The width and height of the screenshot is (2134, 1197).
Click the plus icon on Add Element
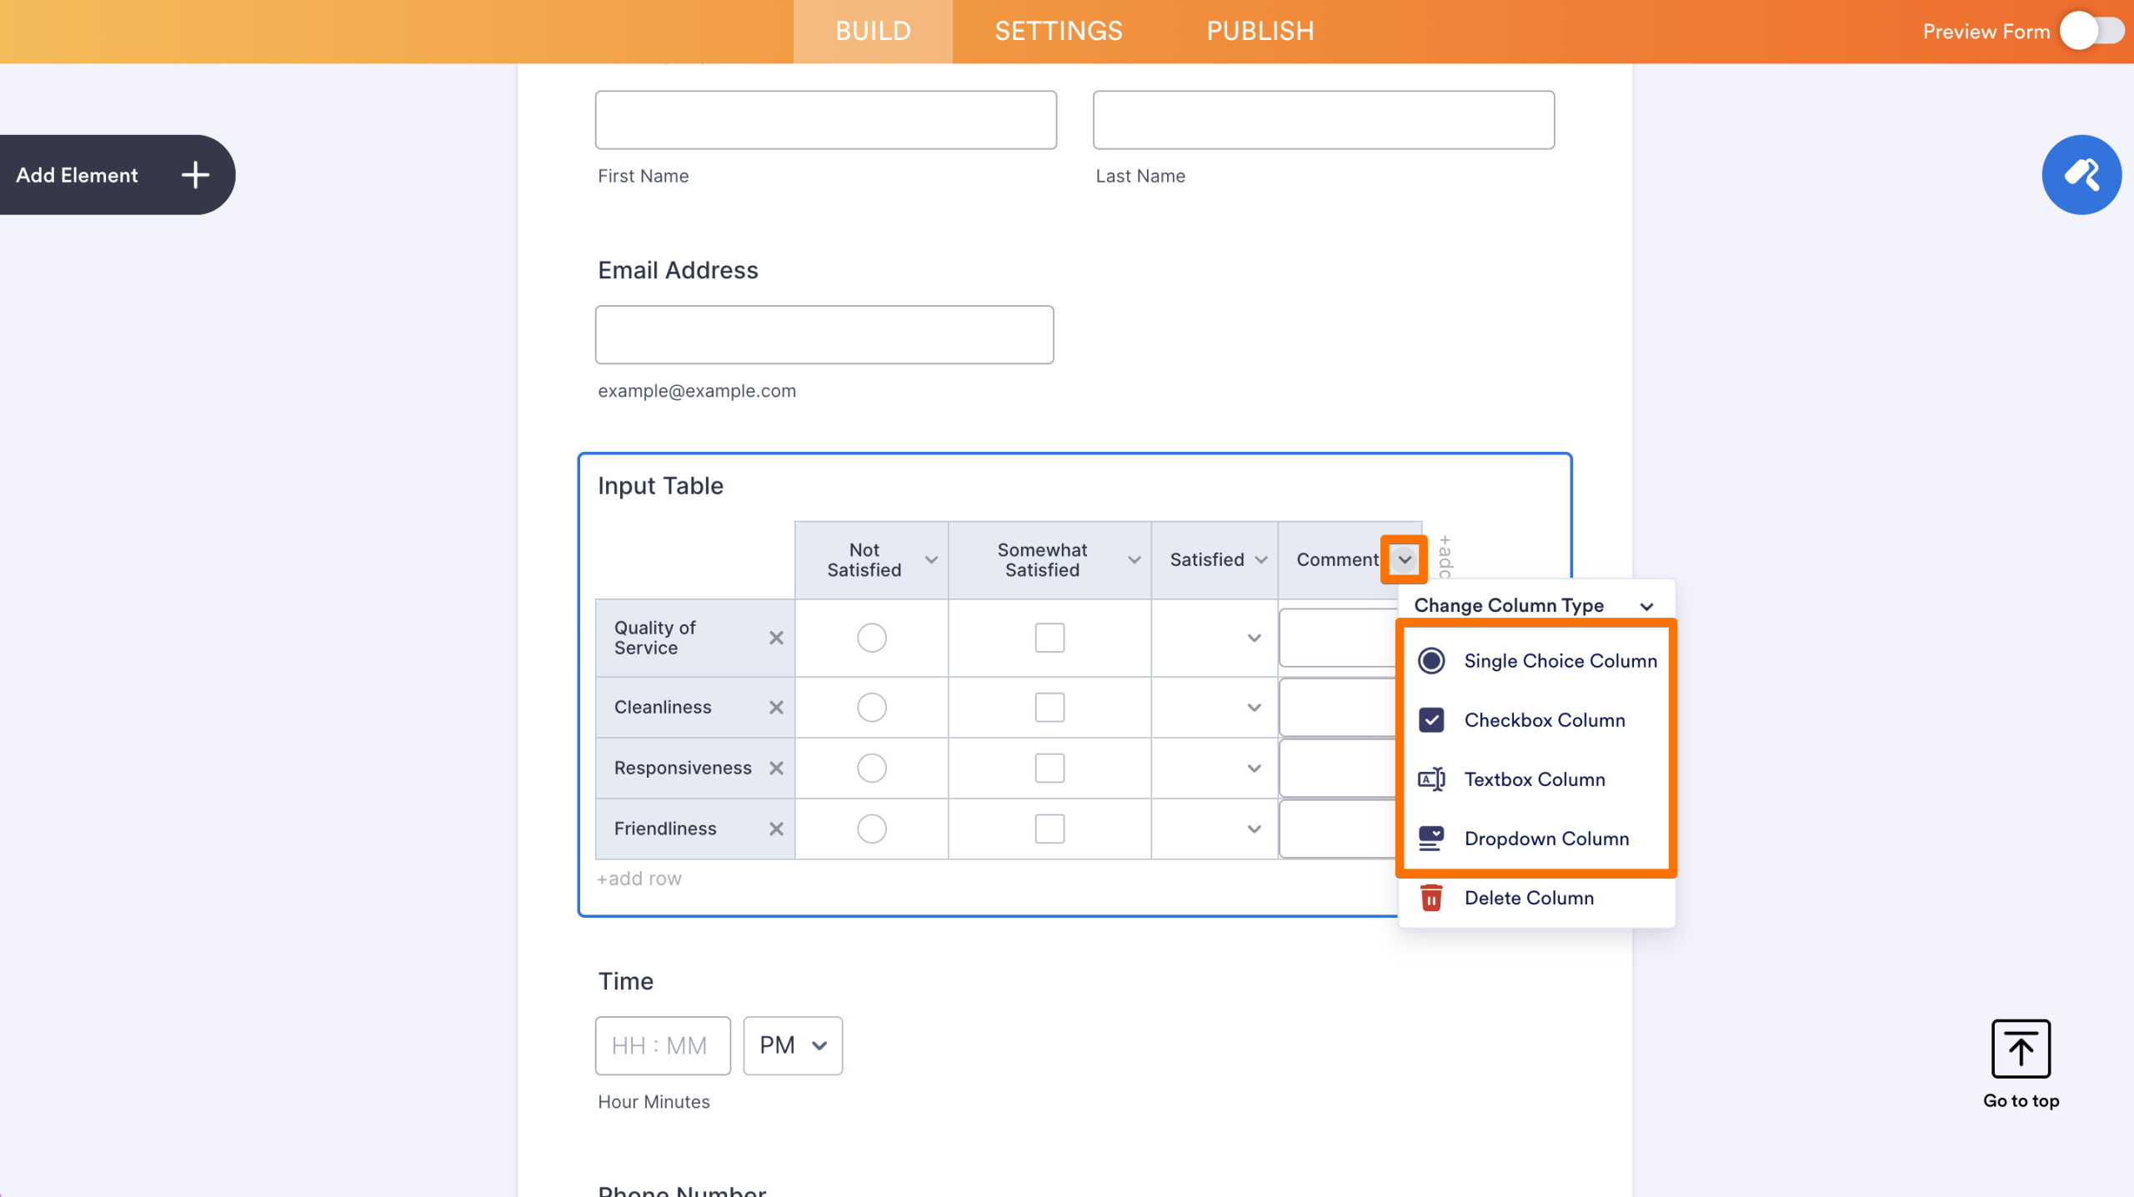[194, 174]
